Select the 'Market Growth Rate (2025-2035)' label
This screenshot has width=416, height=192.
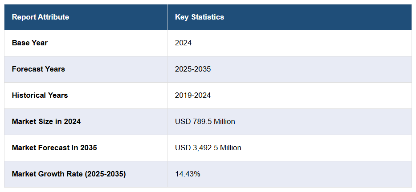69,174
